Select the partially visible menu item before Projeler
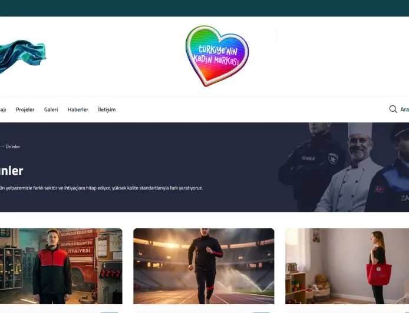The height and width of the screenshot is (313, 409). (3, 109)
